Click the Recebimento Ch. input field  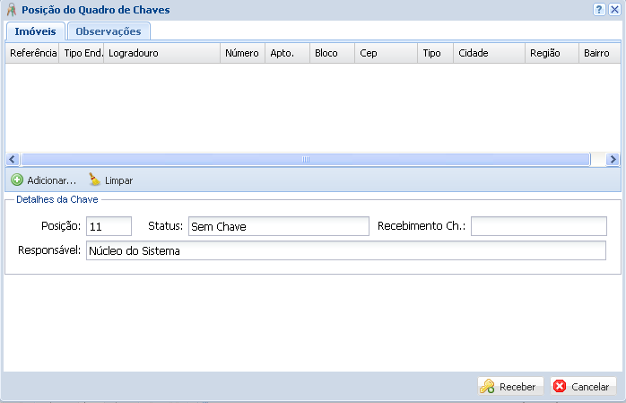coord(538,226)
